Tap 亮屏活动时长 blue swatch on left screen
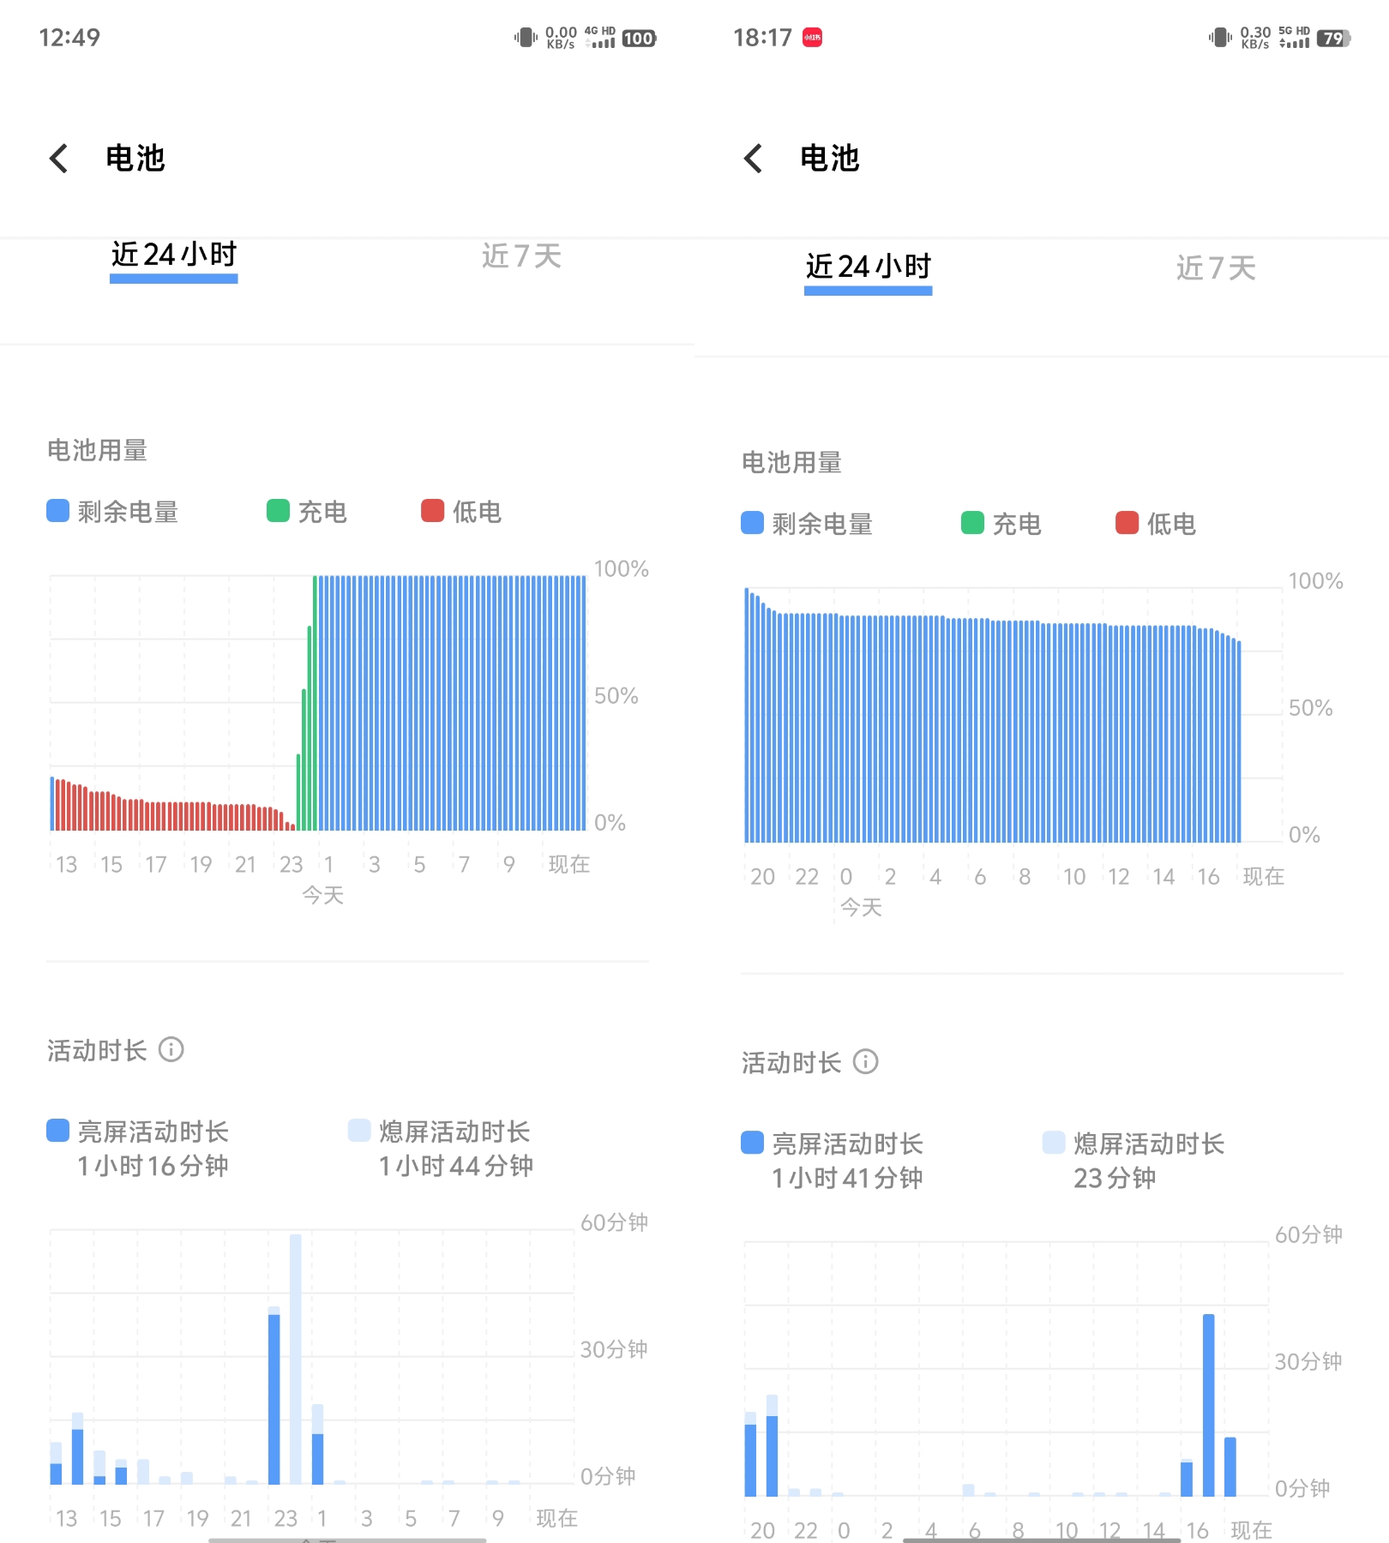The height and width of the screenshot is (1543, 1389). (x=57, y=1131)
